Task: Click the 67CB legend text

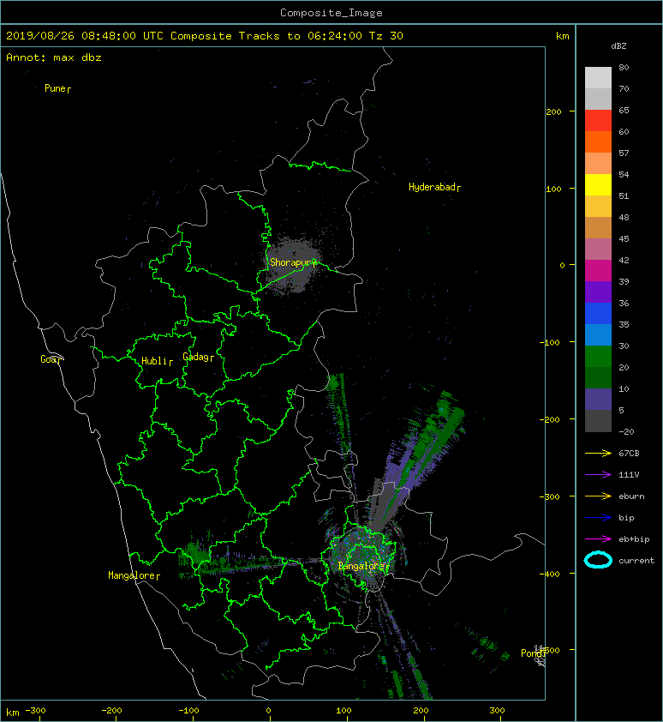Action: click(x=629, y=454)
